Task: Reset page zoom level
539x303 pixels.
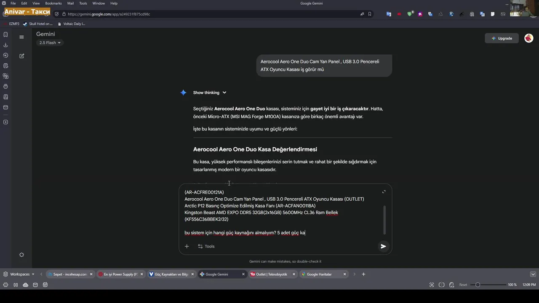Action: coord(463,285)
